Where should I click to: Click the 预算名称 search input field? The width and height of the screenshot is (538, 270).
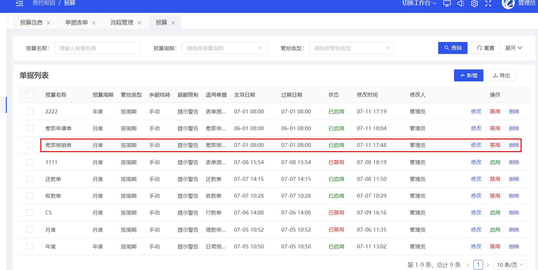pyautogui.click(x=97, y=48)
